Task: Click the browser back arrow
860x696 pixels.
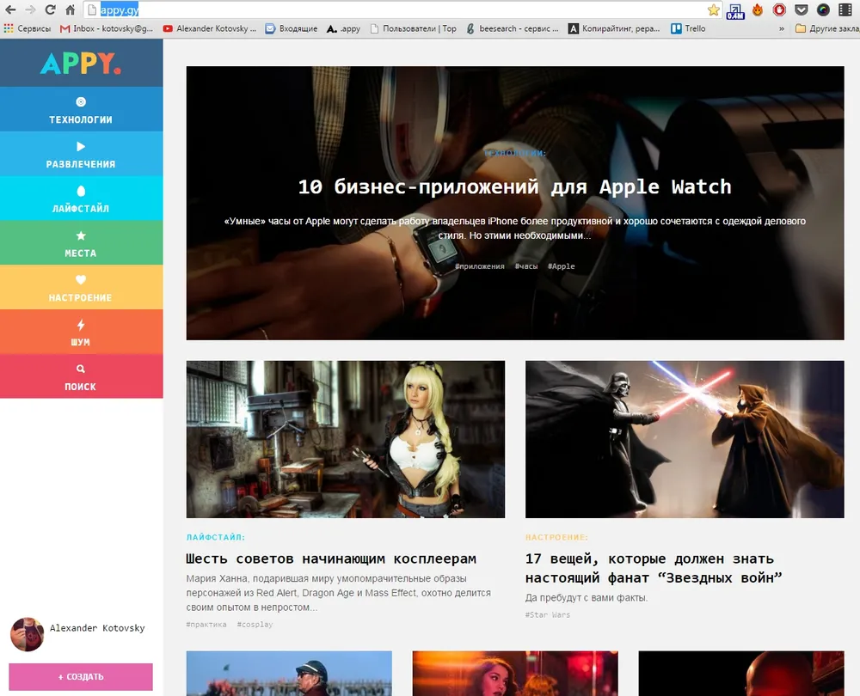Action: 10,10
